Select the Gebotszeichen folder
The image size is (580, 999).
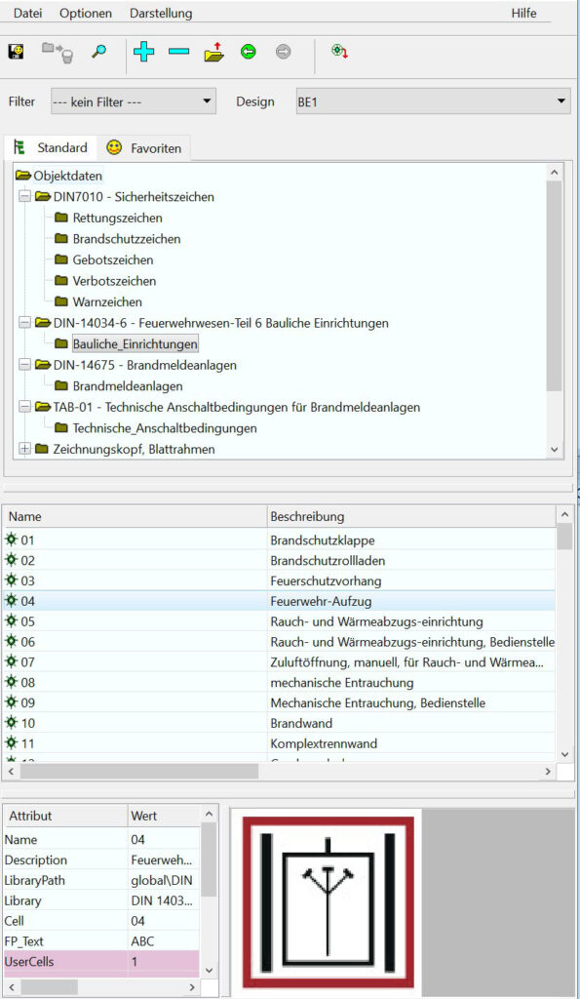113,260
